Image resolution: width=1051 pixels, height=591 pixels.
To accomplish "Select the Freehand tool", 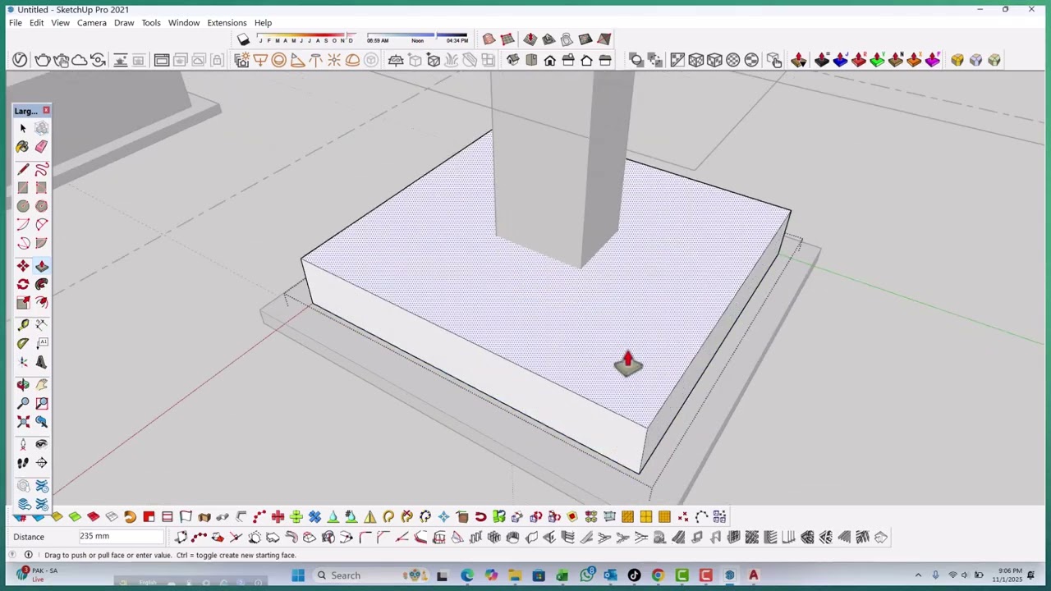I will click(41, 169).
